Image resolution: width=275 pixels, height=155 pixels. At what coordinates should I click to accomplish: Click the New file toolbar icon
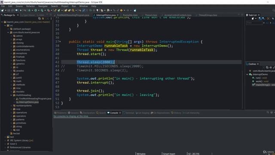click(2, 10)
